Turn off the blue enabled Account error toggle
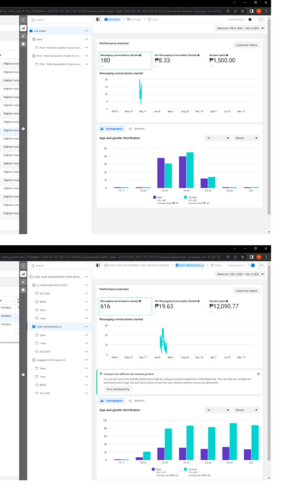 (251, 265)
